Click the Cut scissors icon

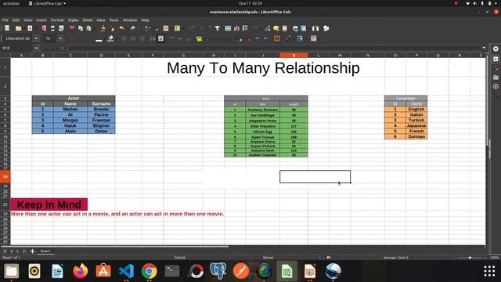click(x=72, y=28)
